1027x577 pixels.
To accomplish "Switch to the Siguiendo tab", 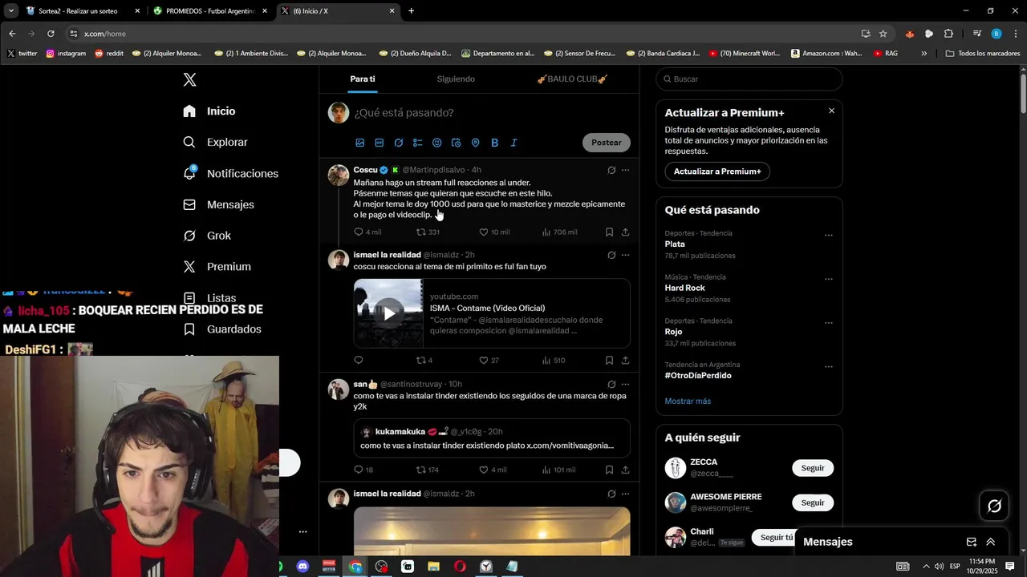I will point(456,79).
